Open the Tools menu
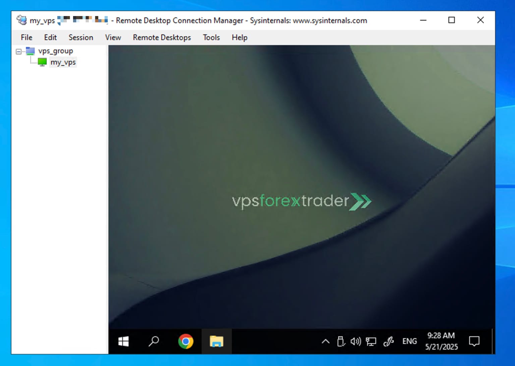 click(x=211, y=37)
